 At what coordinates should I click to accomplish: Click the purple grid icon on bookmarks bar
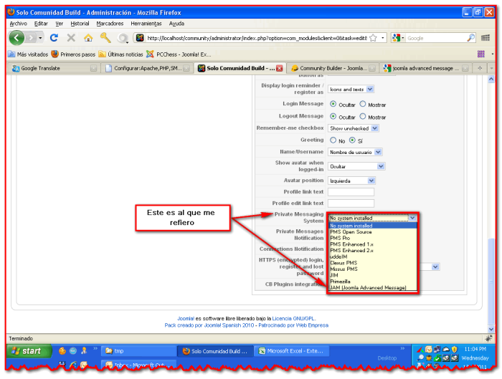point(481,54)
